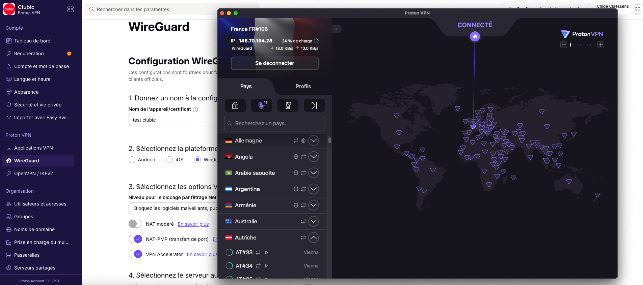Open Langue et heure settings
This screenshot has height=285, width=643.
[38, 79]
